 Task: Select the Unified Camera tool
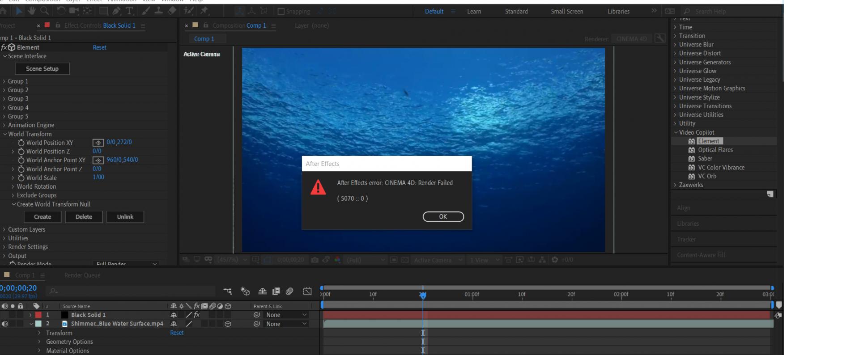pos(74,11)
